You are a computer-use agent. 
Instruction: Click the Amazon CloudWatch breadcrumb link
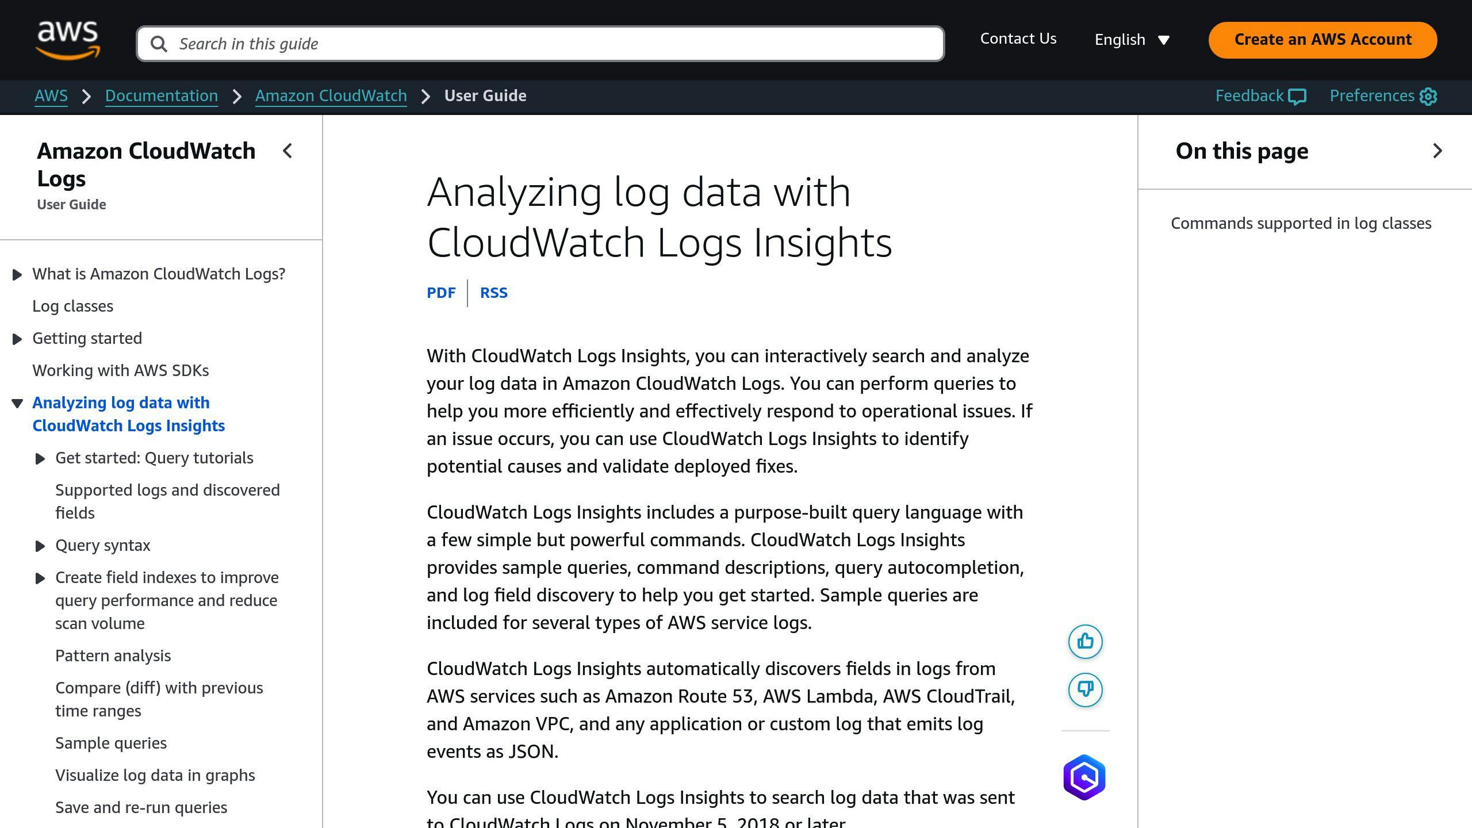pyautogui.click(x=331, y=95)
